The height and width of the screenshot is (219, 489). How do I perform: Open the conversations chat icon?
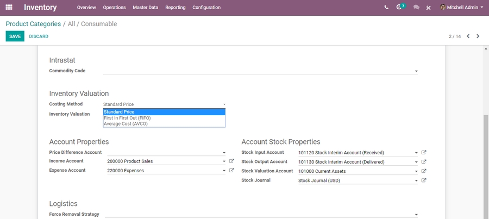point(416,8)
